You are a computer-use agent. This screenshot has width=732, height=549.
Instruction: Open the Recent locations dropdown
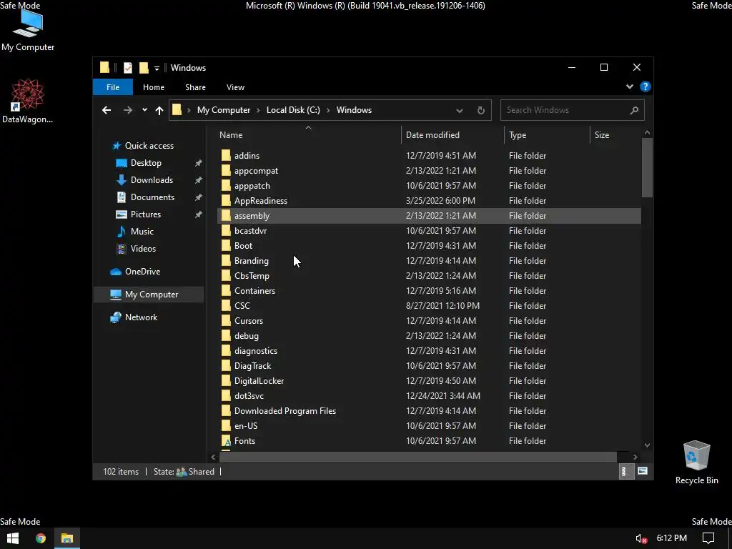pos(144,110)
